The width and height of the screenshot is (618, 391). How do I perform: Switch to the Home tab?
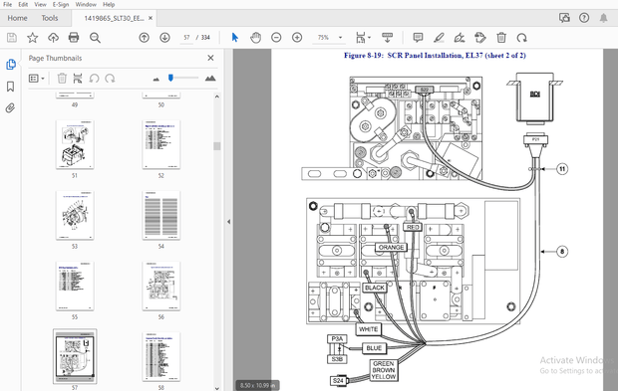tap(17, 18)
